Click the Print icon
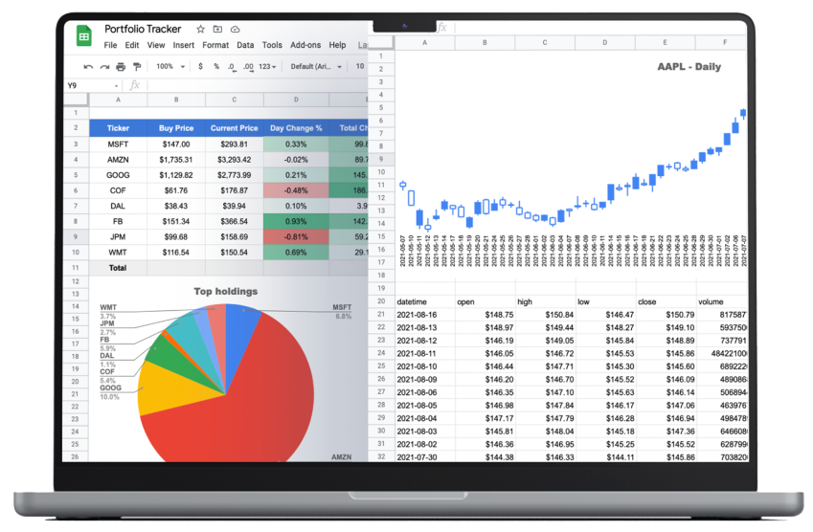 121,66
